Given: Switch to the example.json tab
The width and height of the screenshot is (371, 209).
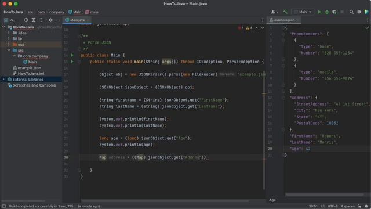Looking at the screenshot, I should coord(284,20).
